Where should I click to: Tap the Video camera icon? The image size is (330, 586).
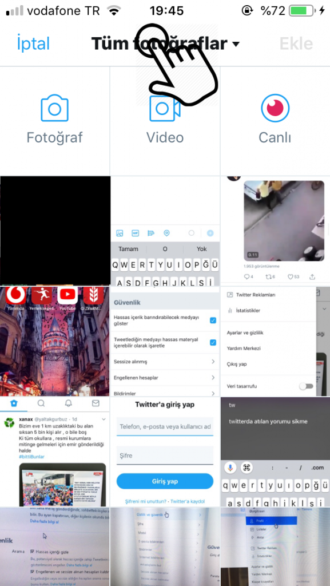165,108
